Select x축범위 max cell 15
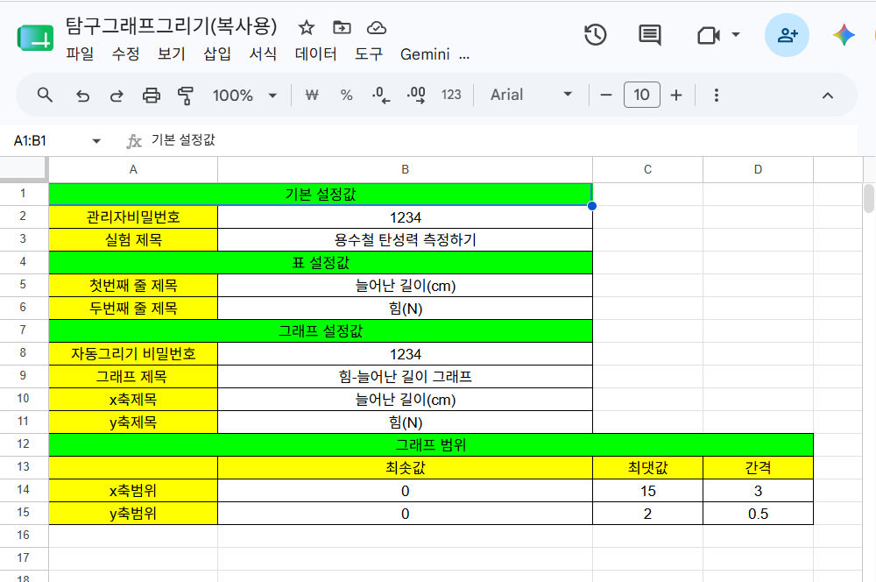The image size is (876, 582). [647, 491]
